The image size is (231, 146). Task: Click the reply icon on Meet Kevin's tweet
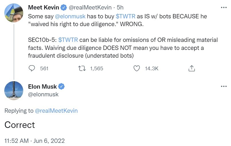click(32, 68)
